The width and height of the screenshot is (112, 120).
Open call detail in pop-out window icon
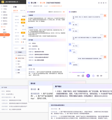pos(104,3)
